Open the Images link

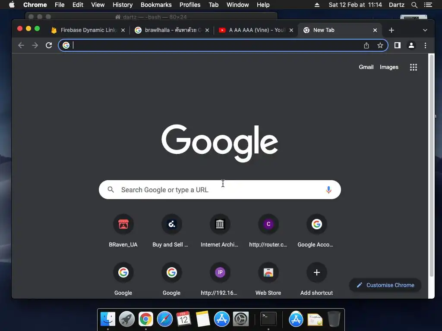coord(389,67)
